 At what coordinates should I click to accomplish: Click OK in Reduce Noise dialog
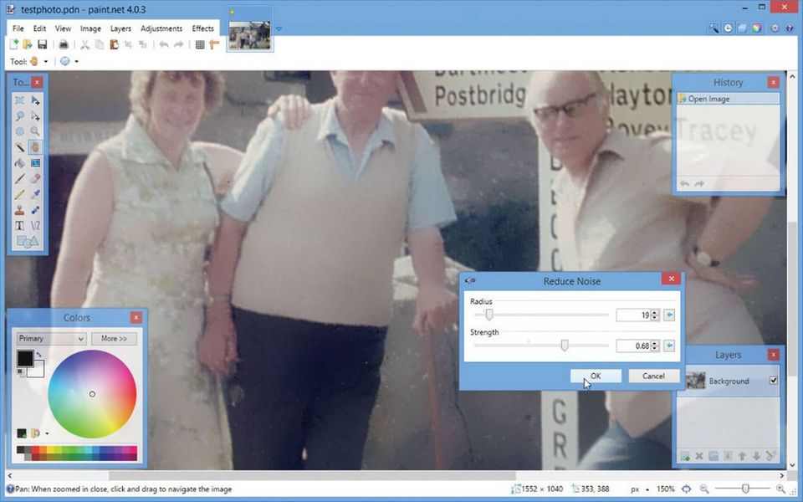[x=596, y=376]
